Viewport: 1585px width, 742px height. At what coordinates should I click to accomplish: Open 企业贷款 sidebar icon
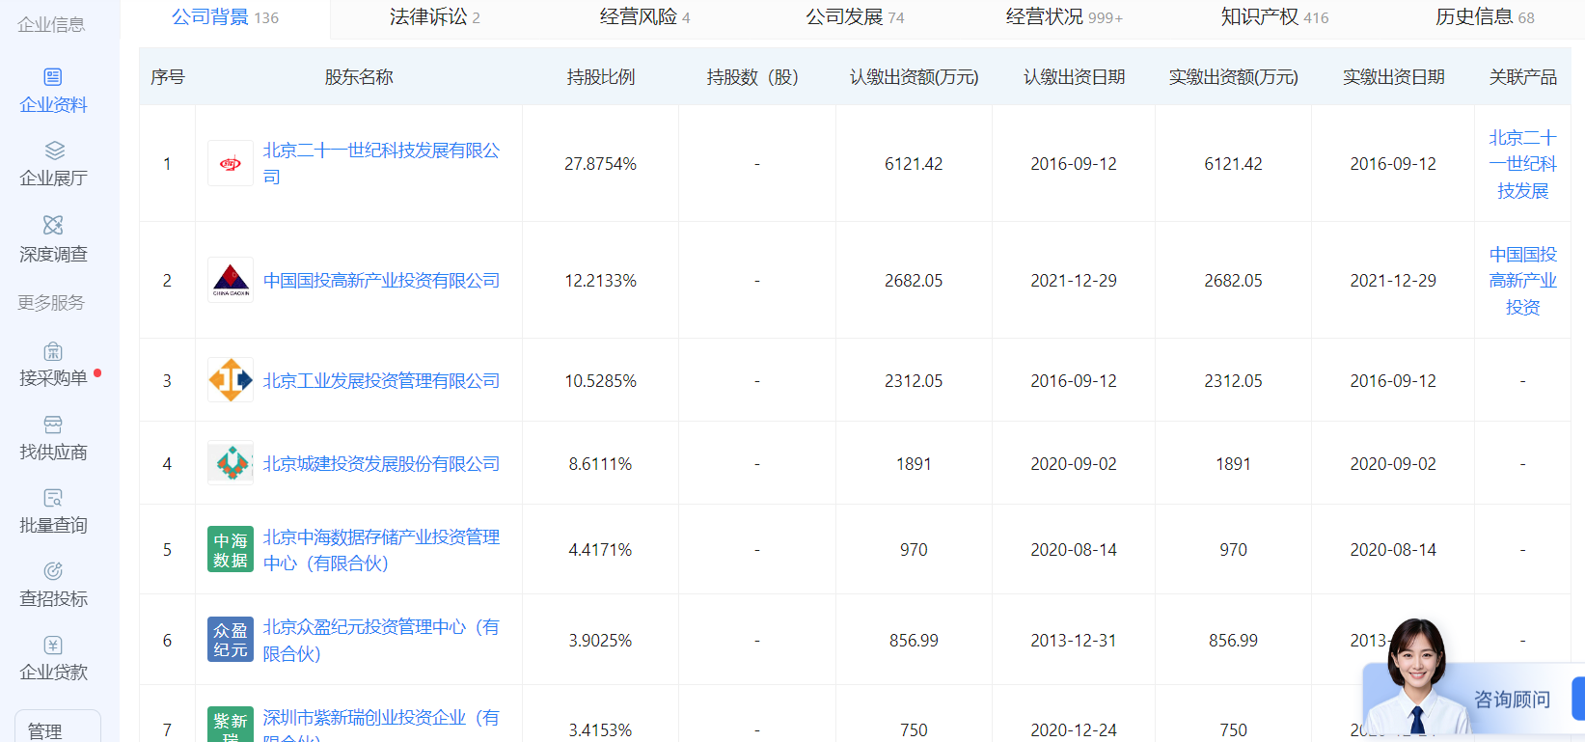(x=53, y=645)
